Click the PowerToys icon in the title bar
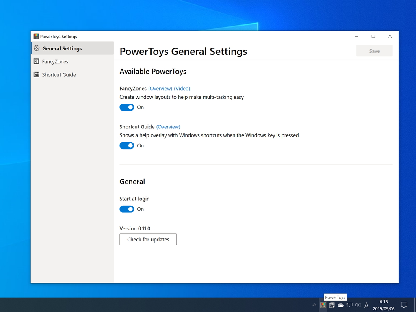The image size is (416, 312). 36,36
